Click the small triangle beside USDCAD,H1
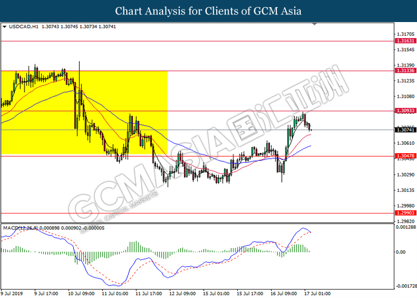The height and width of the screenshot is (298, 417). pos(5,27)
